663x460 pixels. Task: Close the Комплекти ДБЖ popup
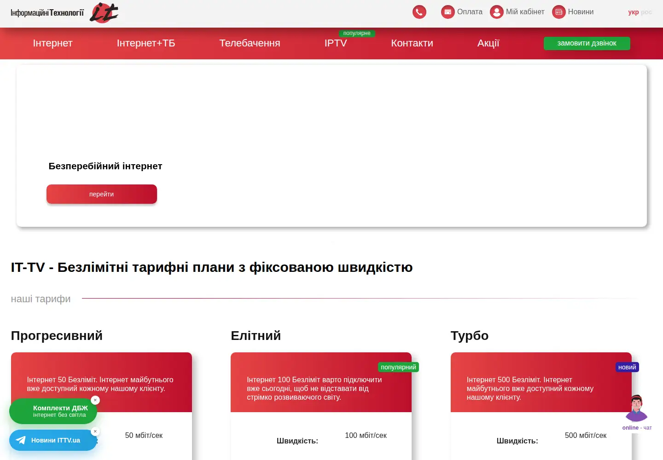(x=95, y=400)
